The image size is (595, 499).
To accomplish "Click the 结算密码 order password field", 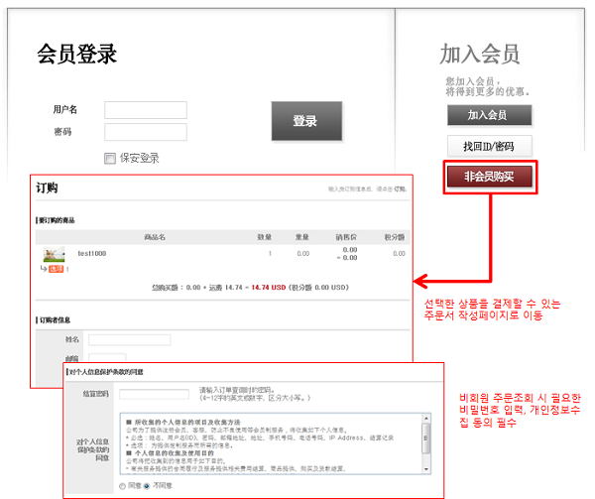I will [x=154, y=394].
